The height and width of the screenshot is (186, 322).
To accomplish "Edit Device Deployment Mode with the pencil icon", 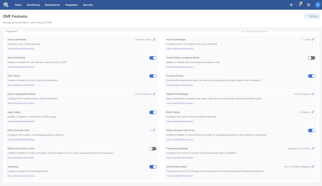I will pyautogui.click(x=154, y=94).
